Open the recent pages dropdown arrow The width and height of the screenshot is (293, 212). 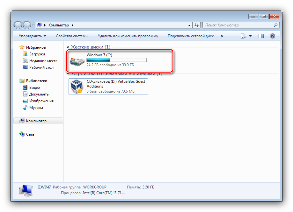tap(33, 25)
